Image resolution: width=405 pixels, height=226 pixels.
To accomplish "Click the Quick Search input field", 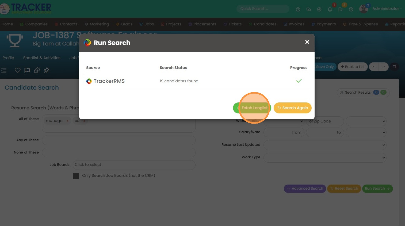I will pyautogui.click(x=263, y=9).
